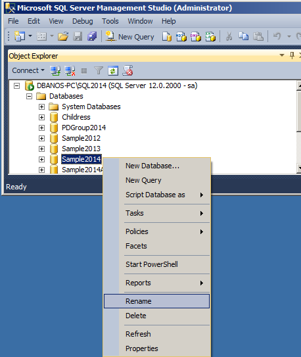Expand the Childress database node
The image size is (301, 357).
(41, 117)
